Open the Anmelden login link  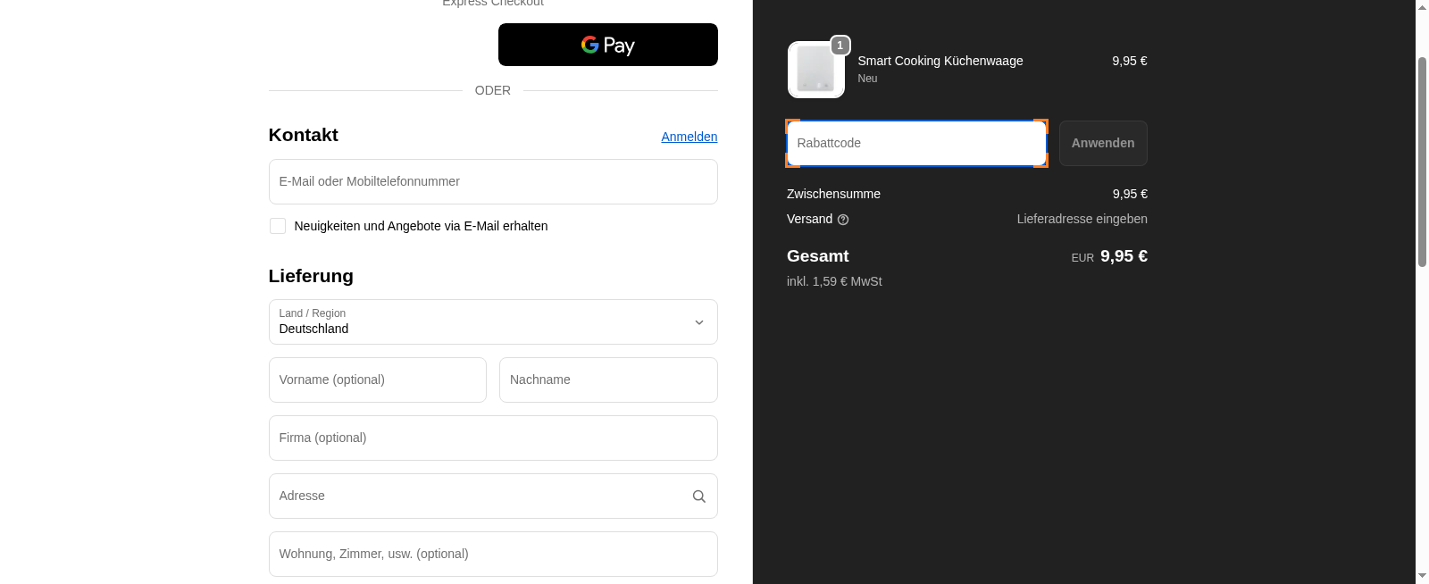[689, 137]
